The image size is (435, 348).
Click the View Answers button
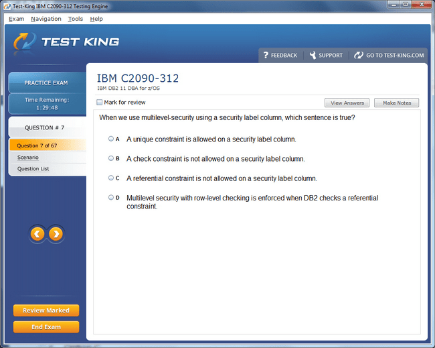click(347, 103)
